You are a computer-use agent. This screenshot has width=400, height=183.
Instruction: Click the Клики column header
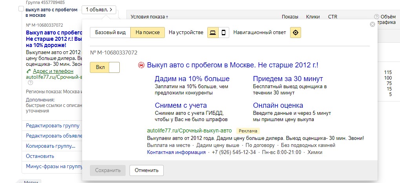tap(313, 17)
